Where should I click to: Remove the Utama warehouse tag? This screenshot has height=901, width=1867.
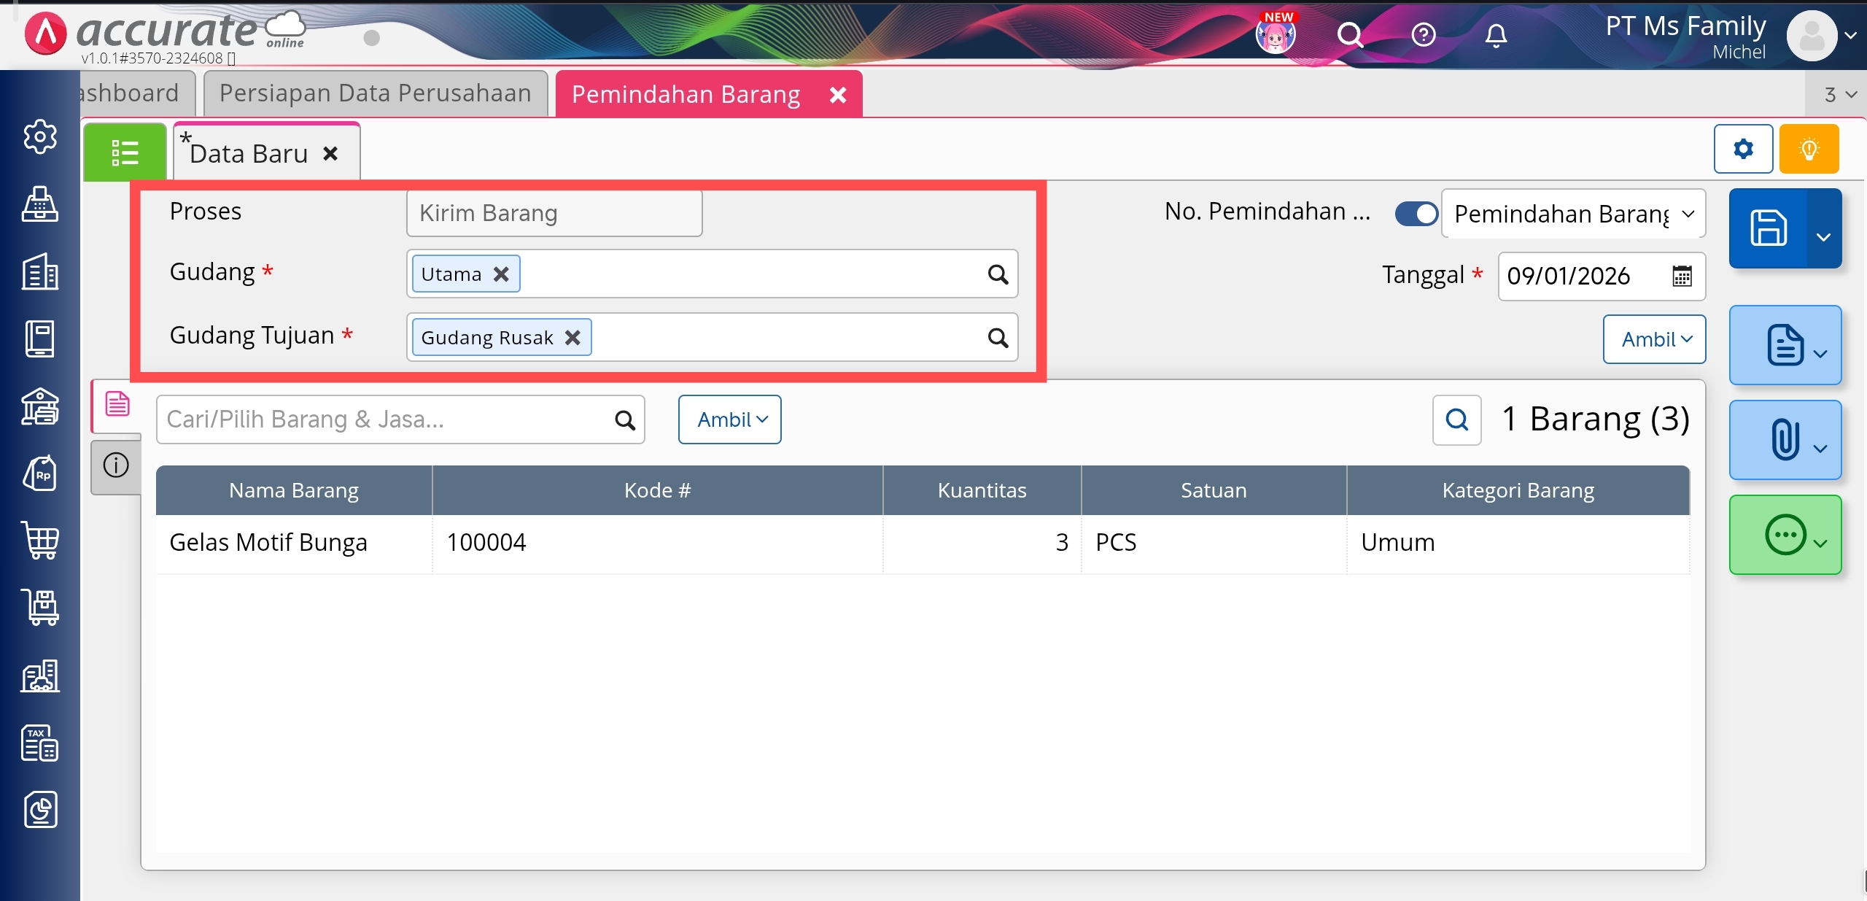501,274
